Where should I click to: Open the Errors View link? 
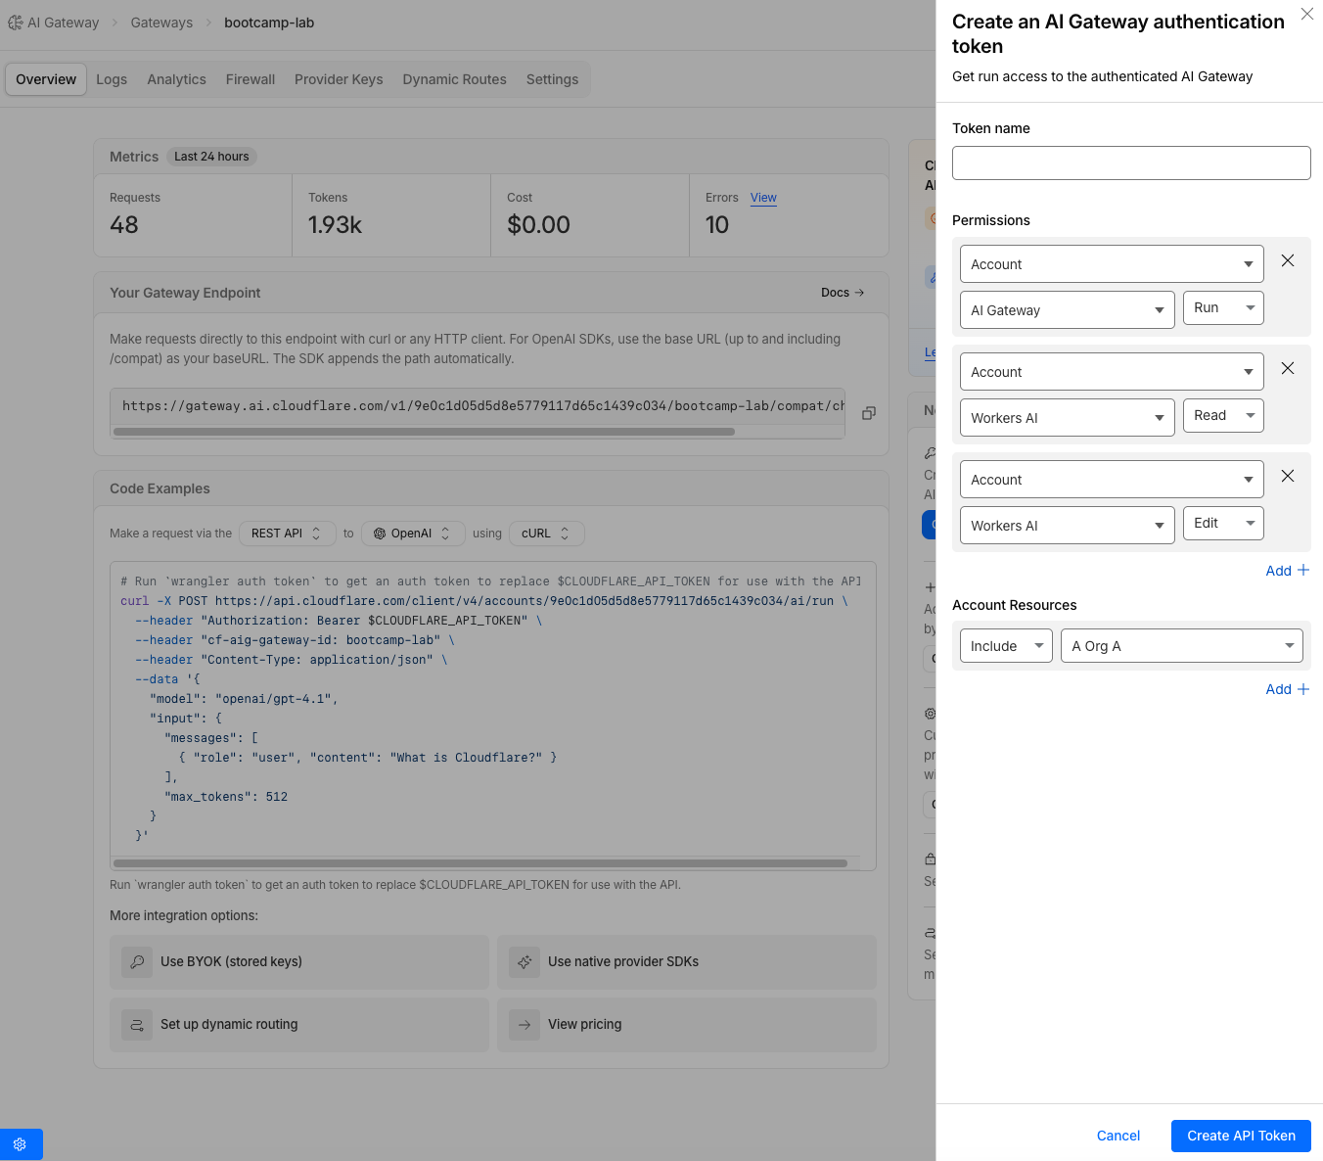pyautogui.click(x=763, y=198)
